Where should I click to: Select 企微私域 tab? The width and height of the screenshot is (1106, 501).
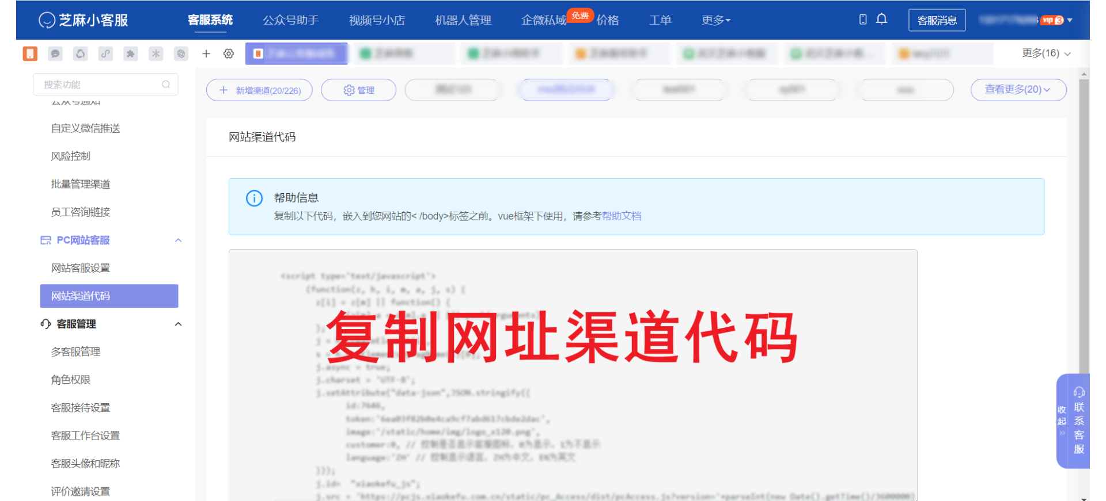(544, 20)
